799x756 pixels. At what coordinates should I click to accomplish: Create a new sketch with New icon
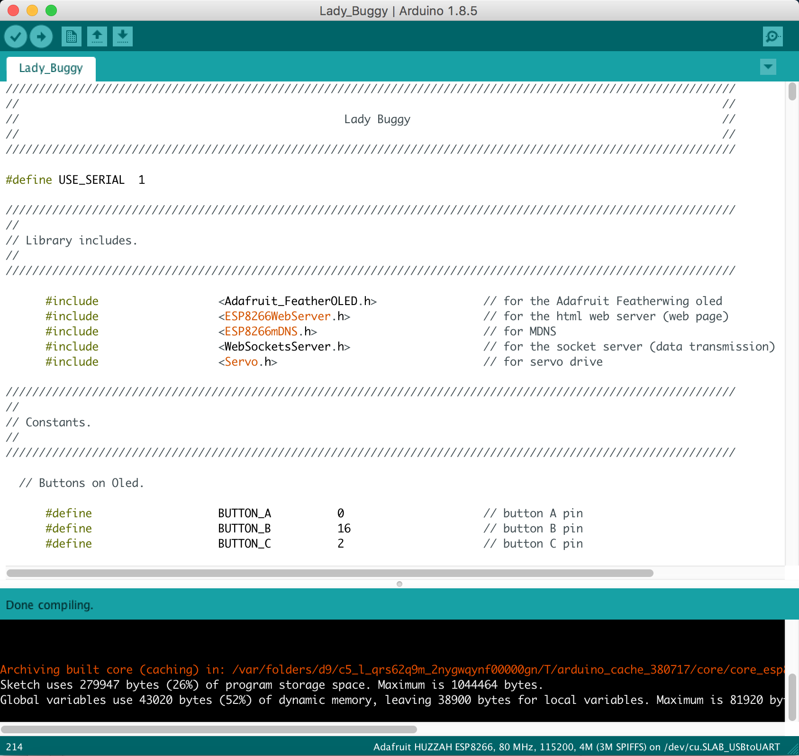tap(72, 36)
